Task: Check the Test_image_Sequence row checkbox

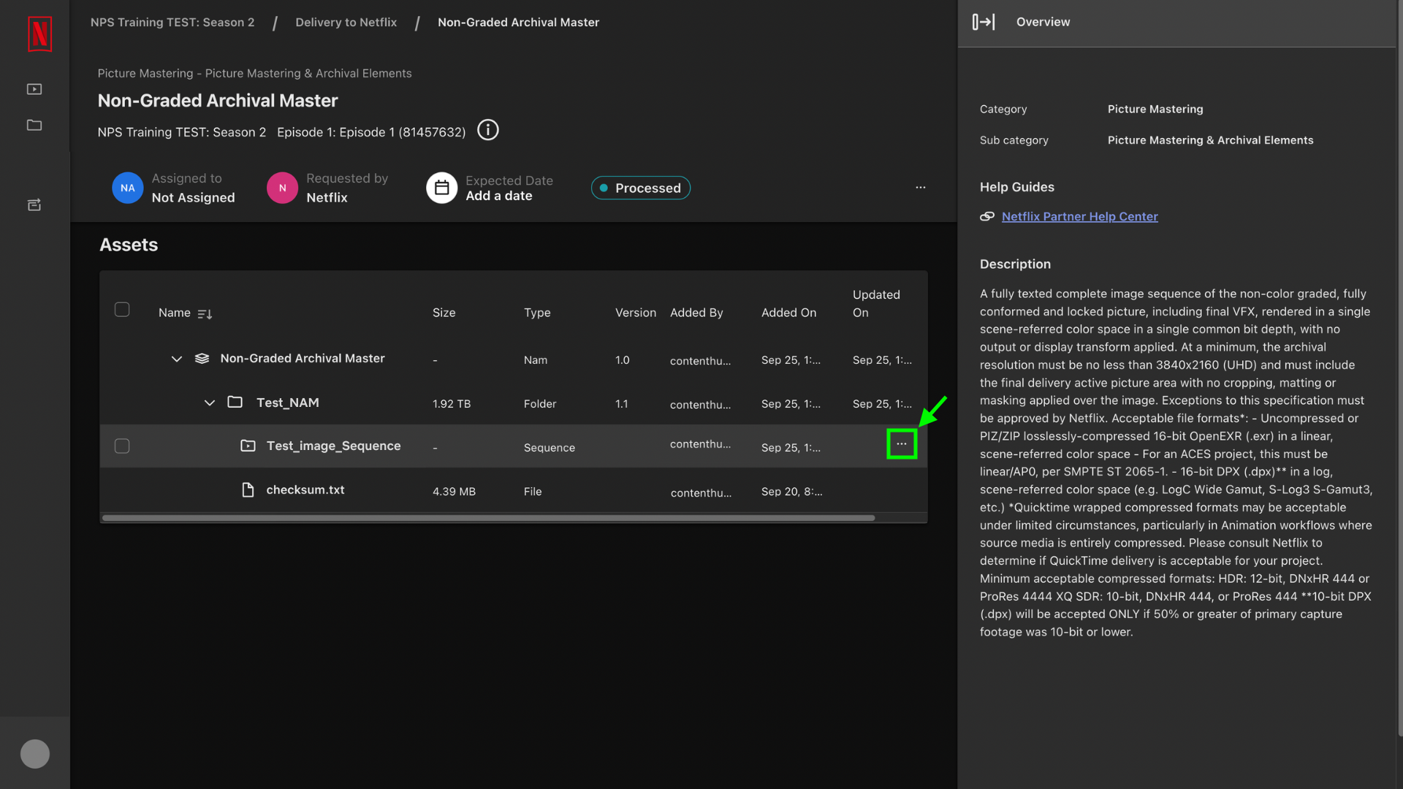Action: (122, 446)
